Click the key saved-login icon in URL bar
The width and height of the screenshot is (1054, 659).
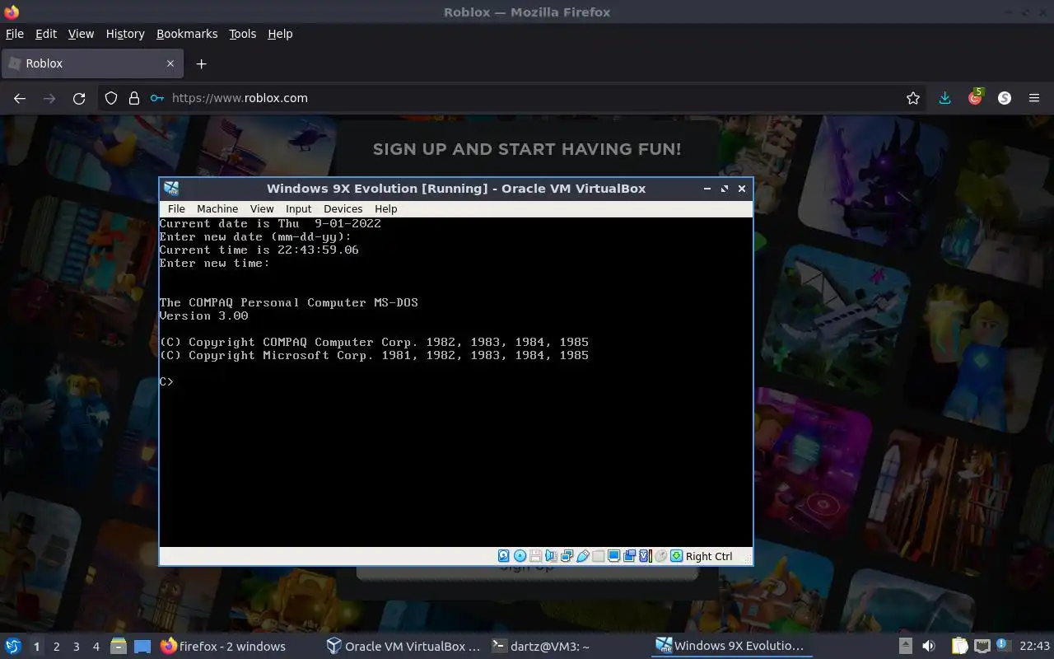[157, 98]
